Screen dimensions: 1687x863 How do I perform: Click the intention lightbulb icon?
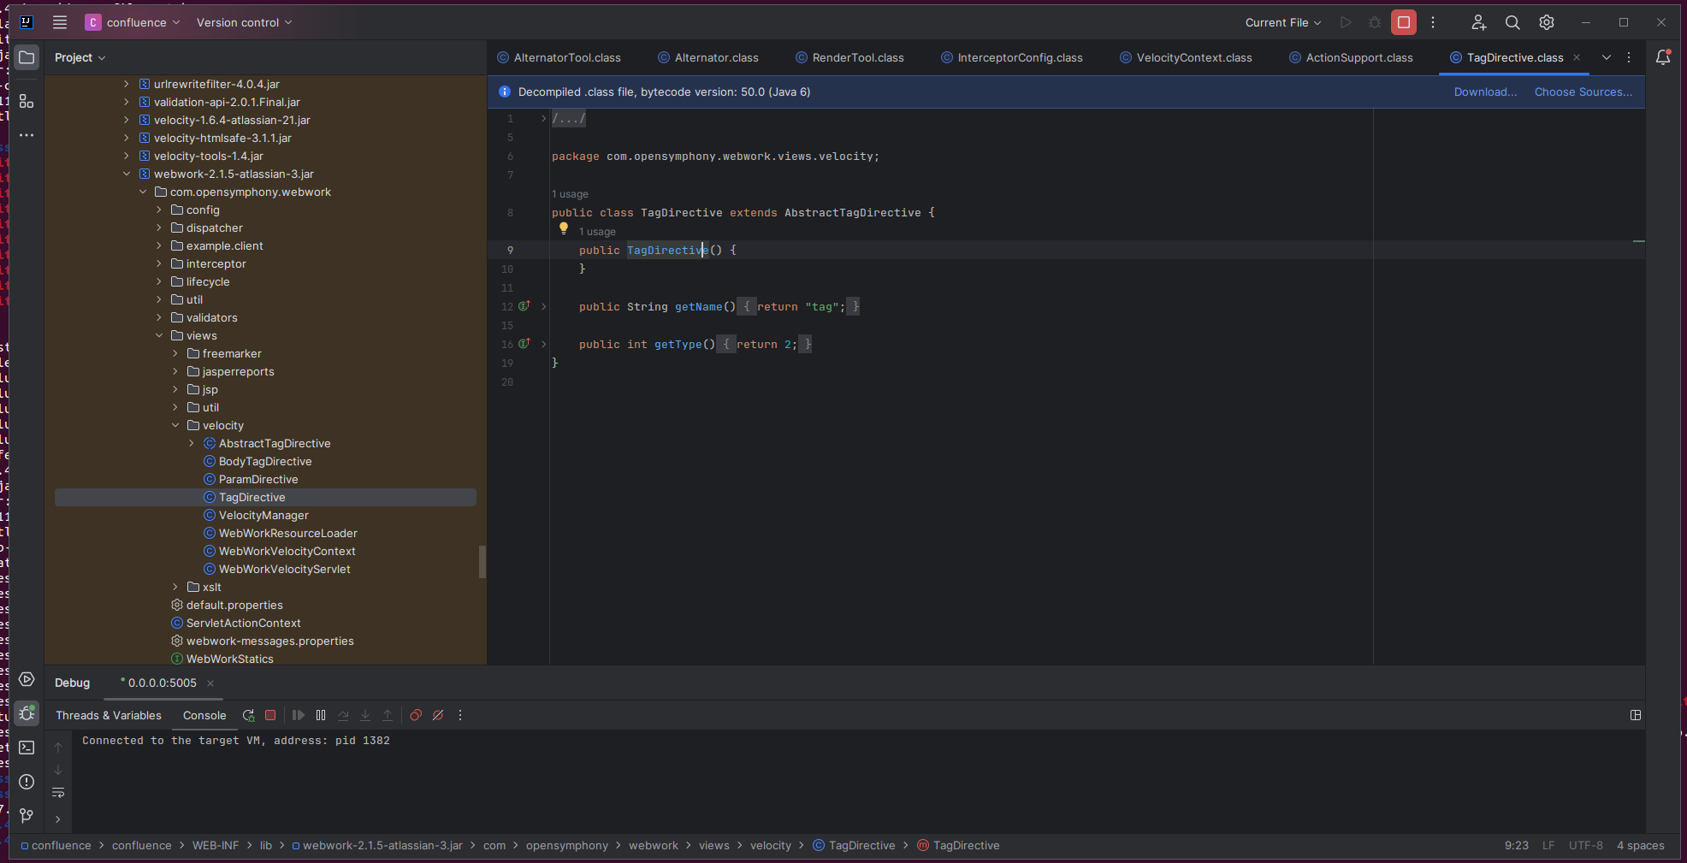(563, 228)
